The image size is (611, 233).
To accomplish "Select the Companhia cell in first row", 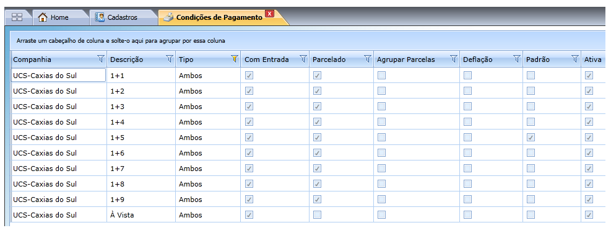I will tap(58, 76).
